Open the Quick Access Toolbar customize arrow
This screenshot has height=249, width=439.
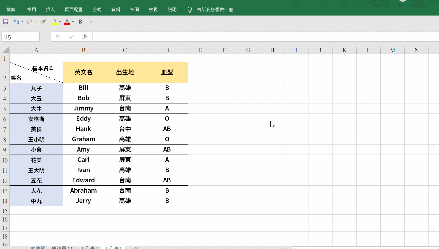click(x=91, y=22)
